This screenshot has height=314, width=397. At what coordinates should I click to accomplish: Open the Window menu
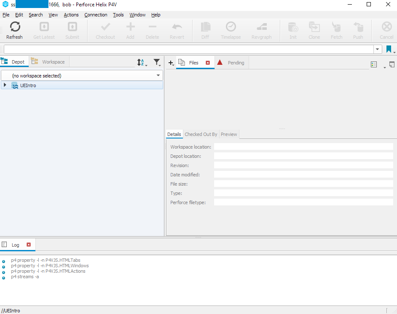[x=137, y=15]
